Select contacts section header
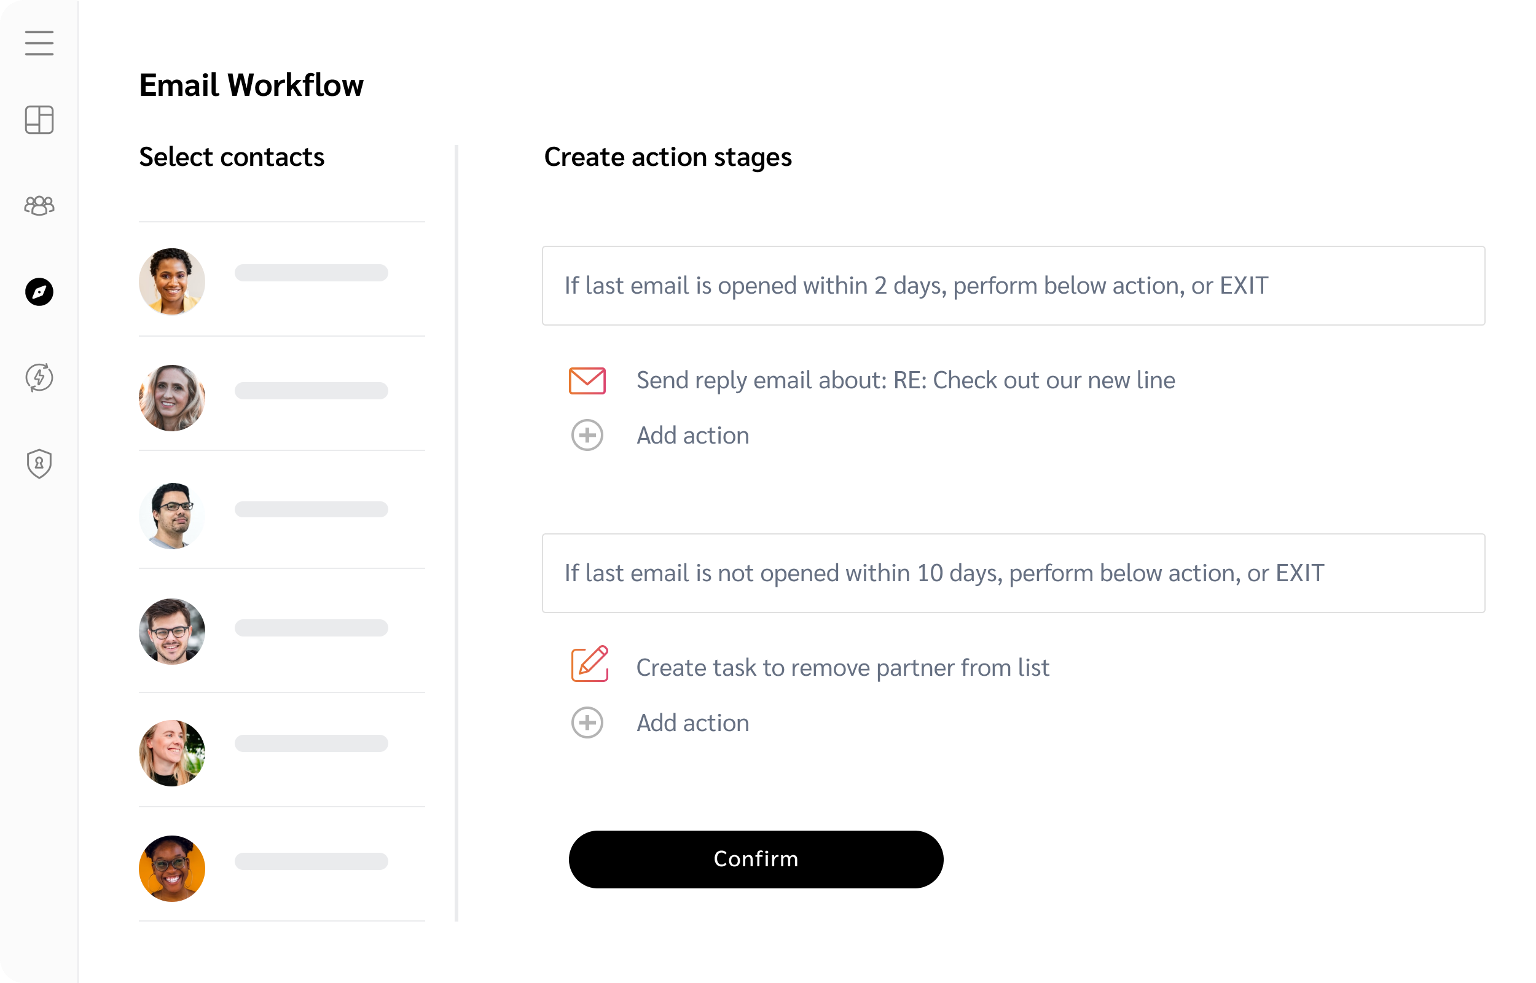This screenshot has width=1536, height=983. click(x=232, y=157)
